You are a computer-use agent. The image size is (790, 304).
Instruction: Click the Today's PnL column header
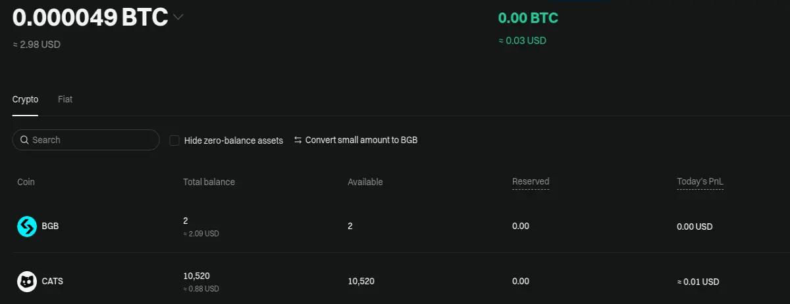coord(700,181)
